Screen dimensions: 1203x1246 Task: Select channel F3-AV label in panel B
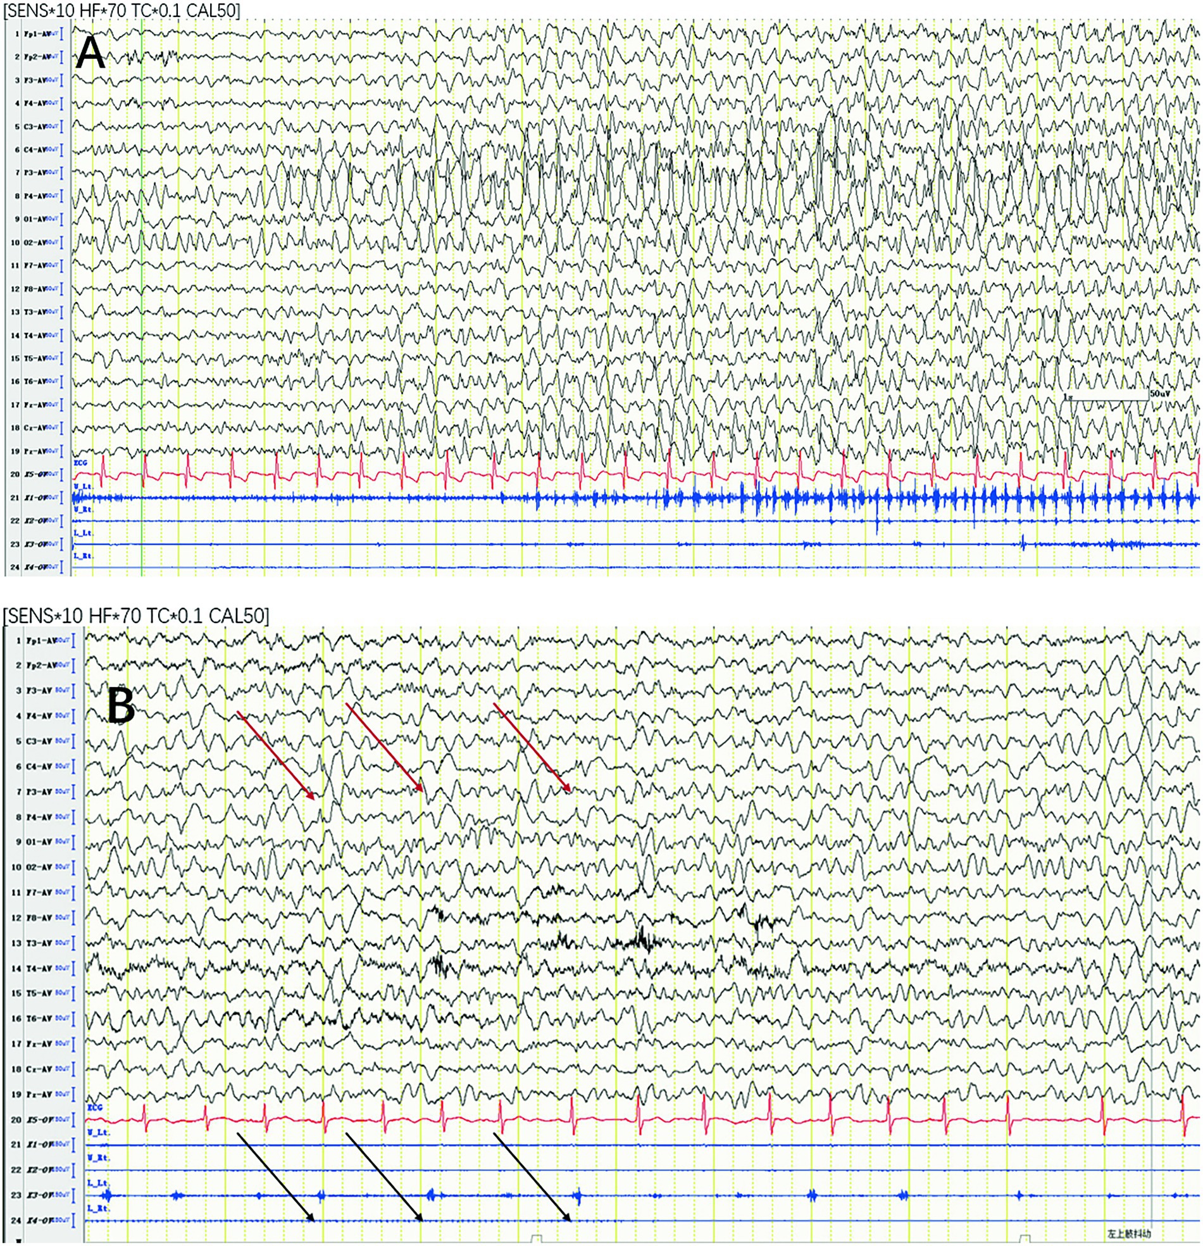tap(39, 690)
